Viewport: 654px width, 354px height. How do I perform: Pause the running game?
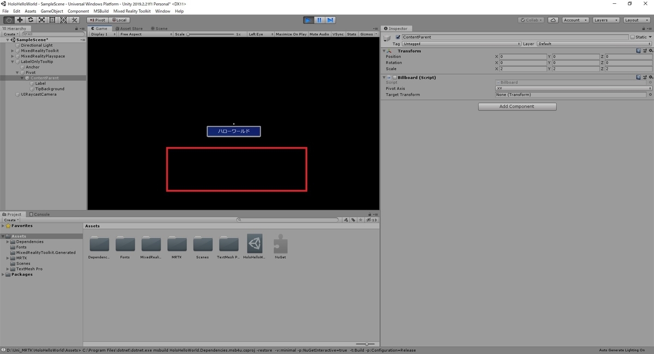[x=319, y=20]
